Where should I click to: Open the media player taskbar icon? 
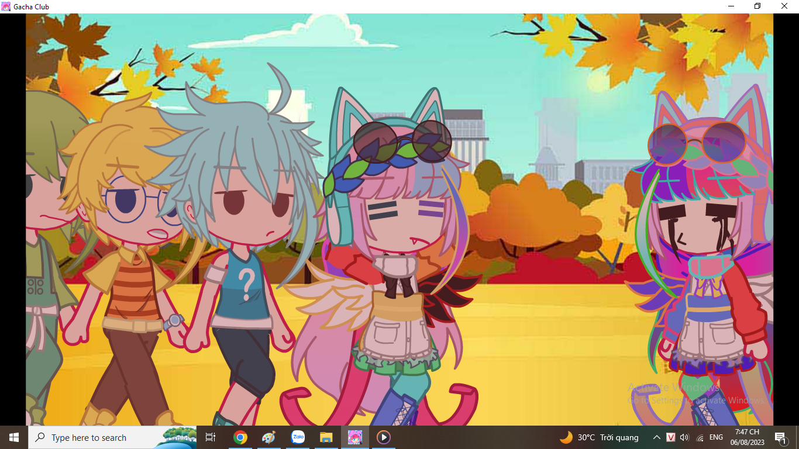pos(384,437)
